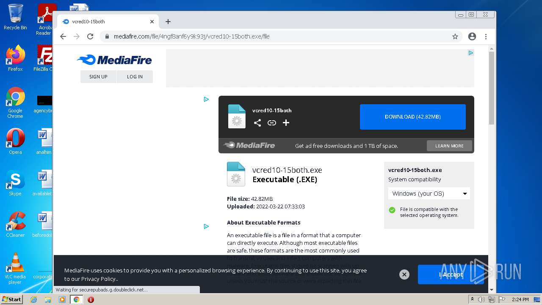Click the AdChoices icon on the top banner
542x305 pixels.
tap(470, 53)
